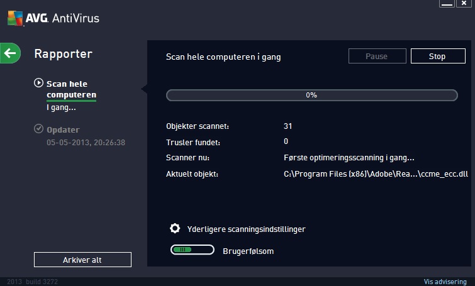
Task: Open Yderligere scanningsindstillinger link
Action: (x=246, y=229)
